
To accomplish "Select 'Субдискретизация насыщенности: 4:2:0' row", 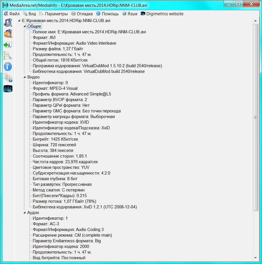I will (72, 173).
